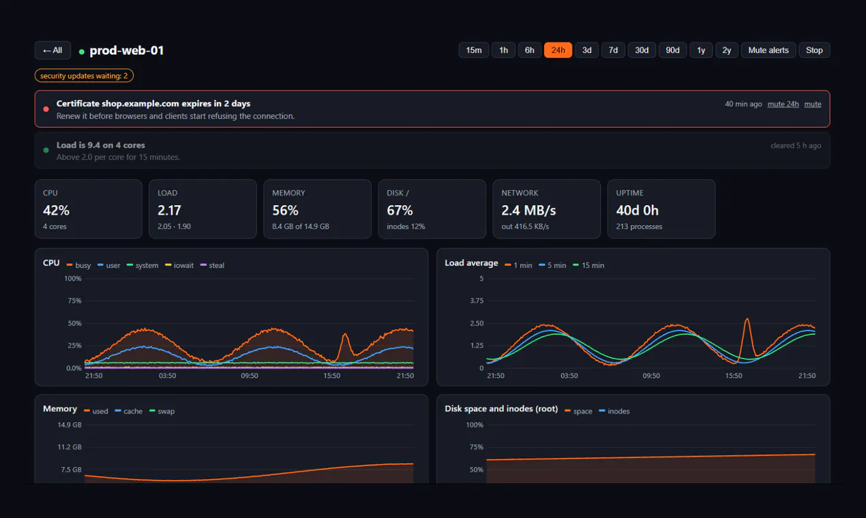
Task: Click mute 24h on the certificate alert
Action: [x=783, y=104]
